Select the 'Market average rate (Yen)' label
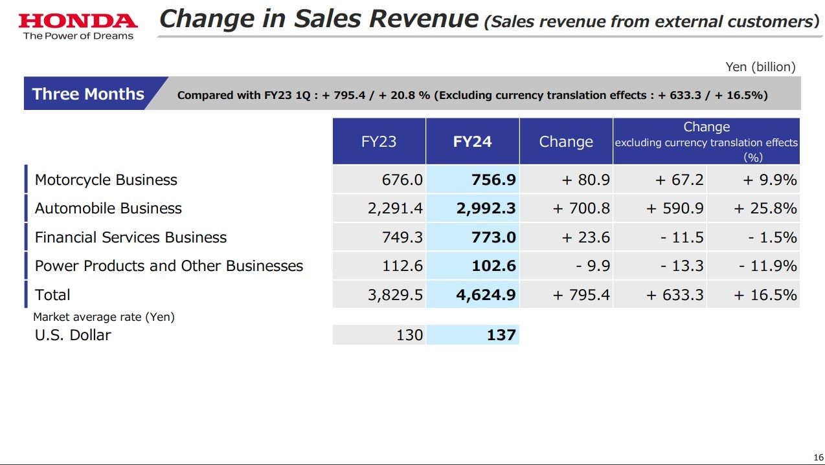This screenshot has width=825, height=465. pos(104,317)
